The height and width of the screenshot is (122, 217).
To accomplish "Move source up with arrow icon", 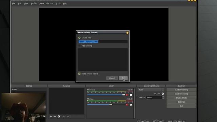I will pyautogui.click(x=64, y=117).
